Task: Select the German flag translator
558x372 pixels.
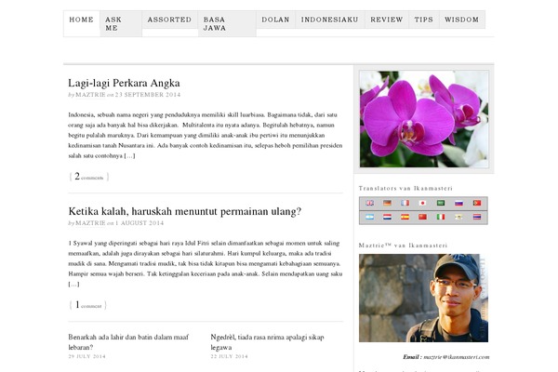Action: (x=387, y=203)
